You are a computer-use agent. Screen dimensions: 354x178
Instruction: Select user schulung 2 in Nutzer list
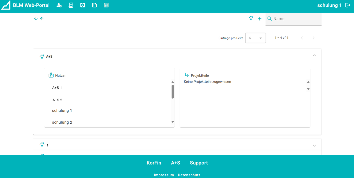62,122
